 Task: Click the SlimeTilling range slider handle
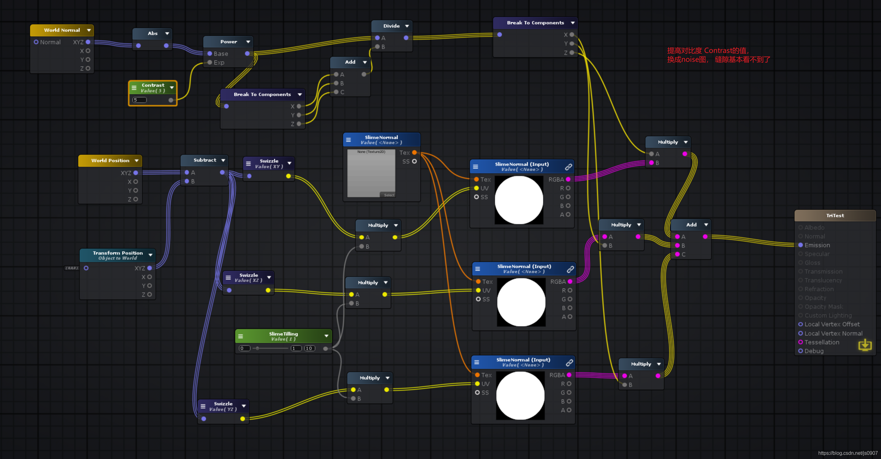[x=257, y=348]
